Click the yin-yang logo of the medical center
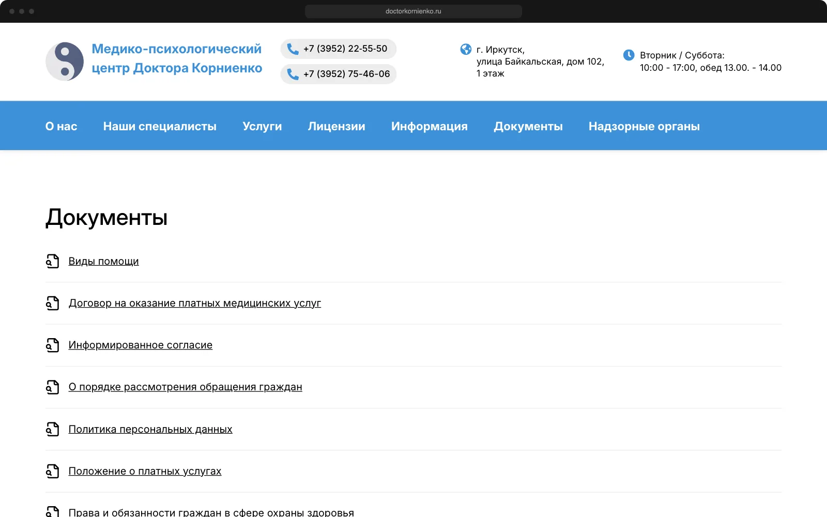 (65, 62)
